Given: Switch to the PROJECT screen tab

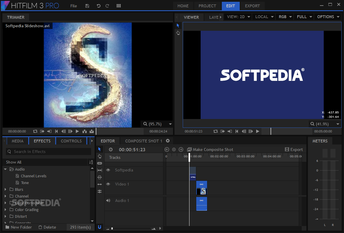Looking at the screenshot, I should coord(207,6).
